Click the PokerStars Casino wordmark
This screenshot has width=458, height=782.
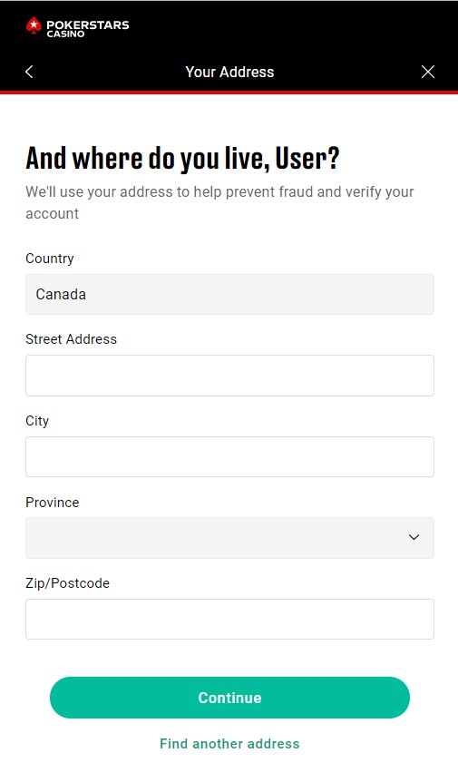88,28
